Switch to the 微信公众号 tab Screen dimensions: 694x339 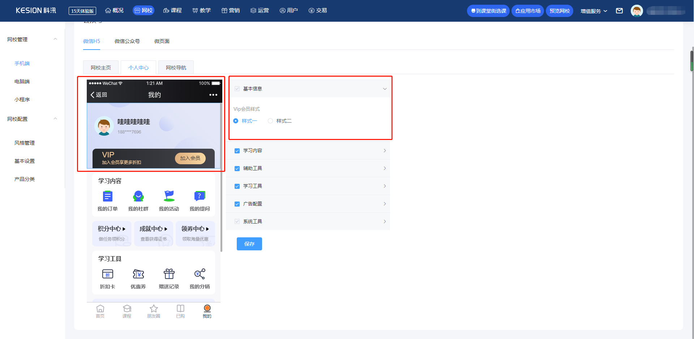point(127,41)
